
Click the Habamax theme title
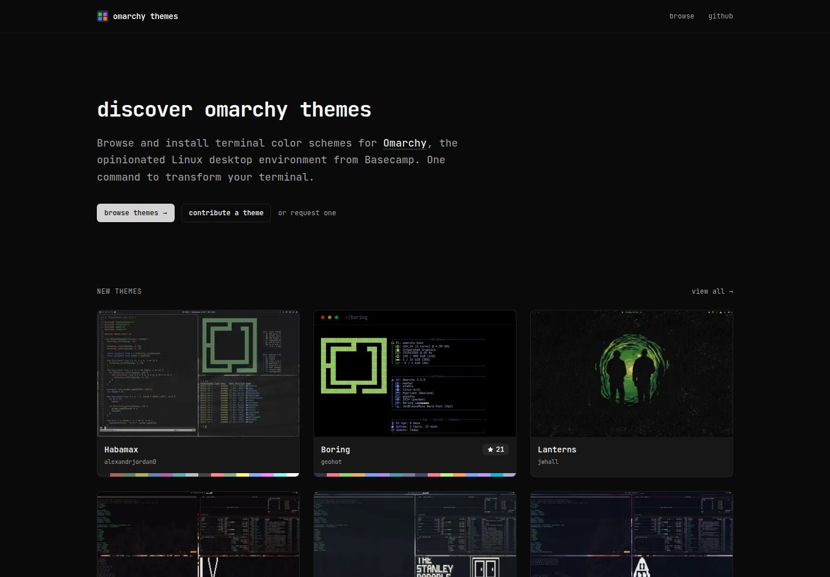pyautogui.click(x=121, y=449)
